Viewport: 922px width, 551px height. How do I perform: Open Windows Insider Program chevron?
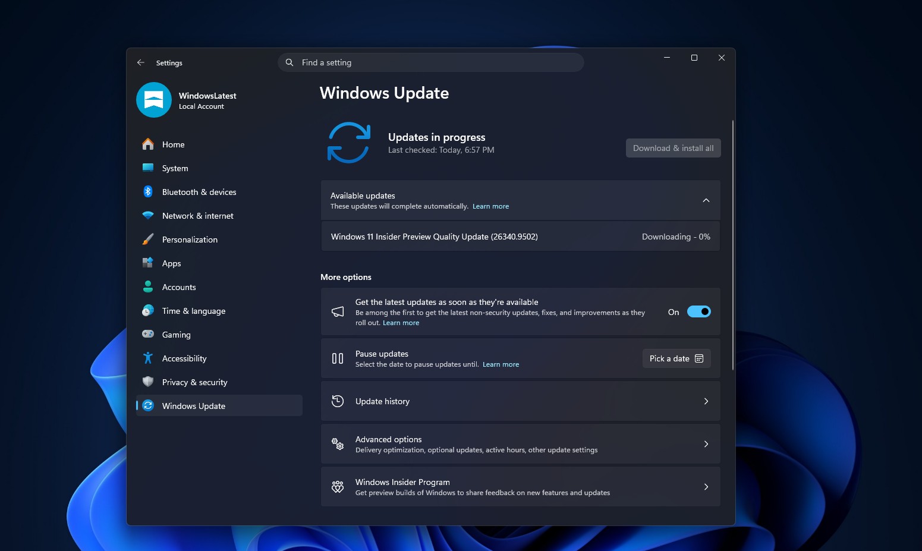(706, 487)
